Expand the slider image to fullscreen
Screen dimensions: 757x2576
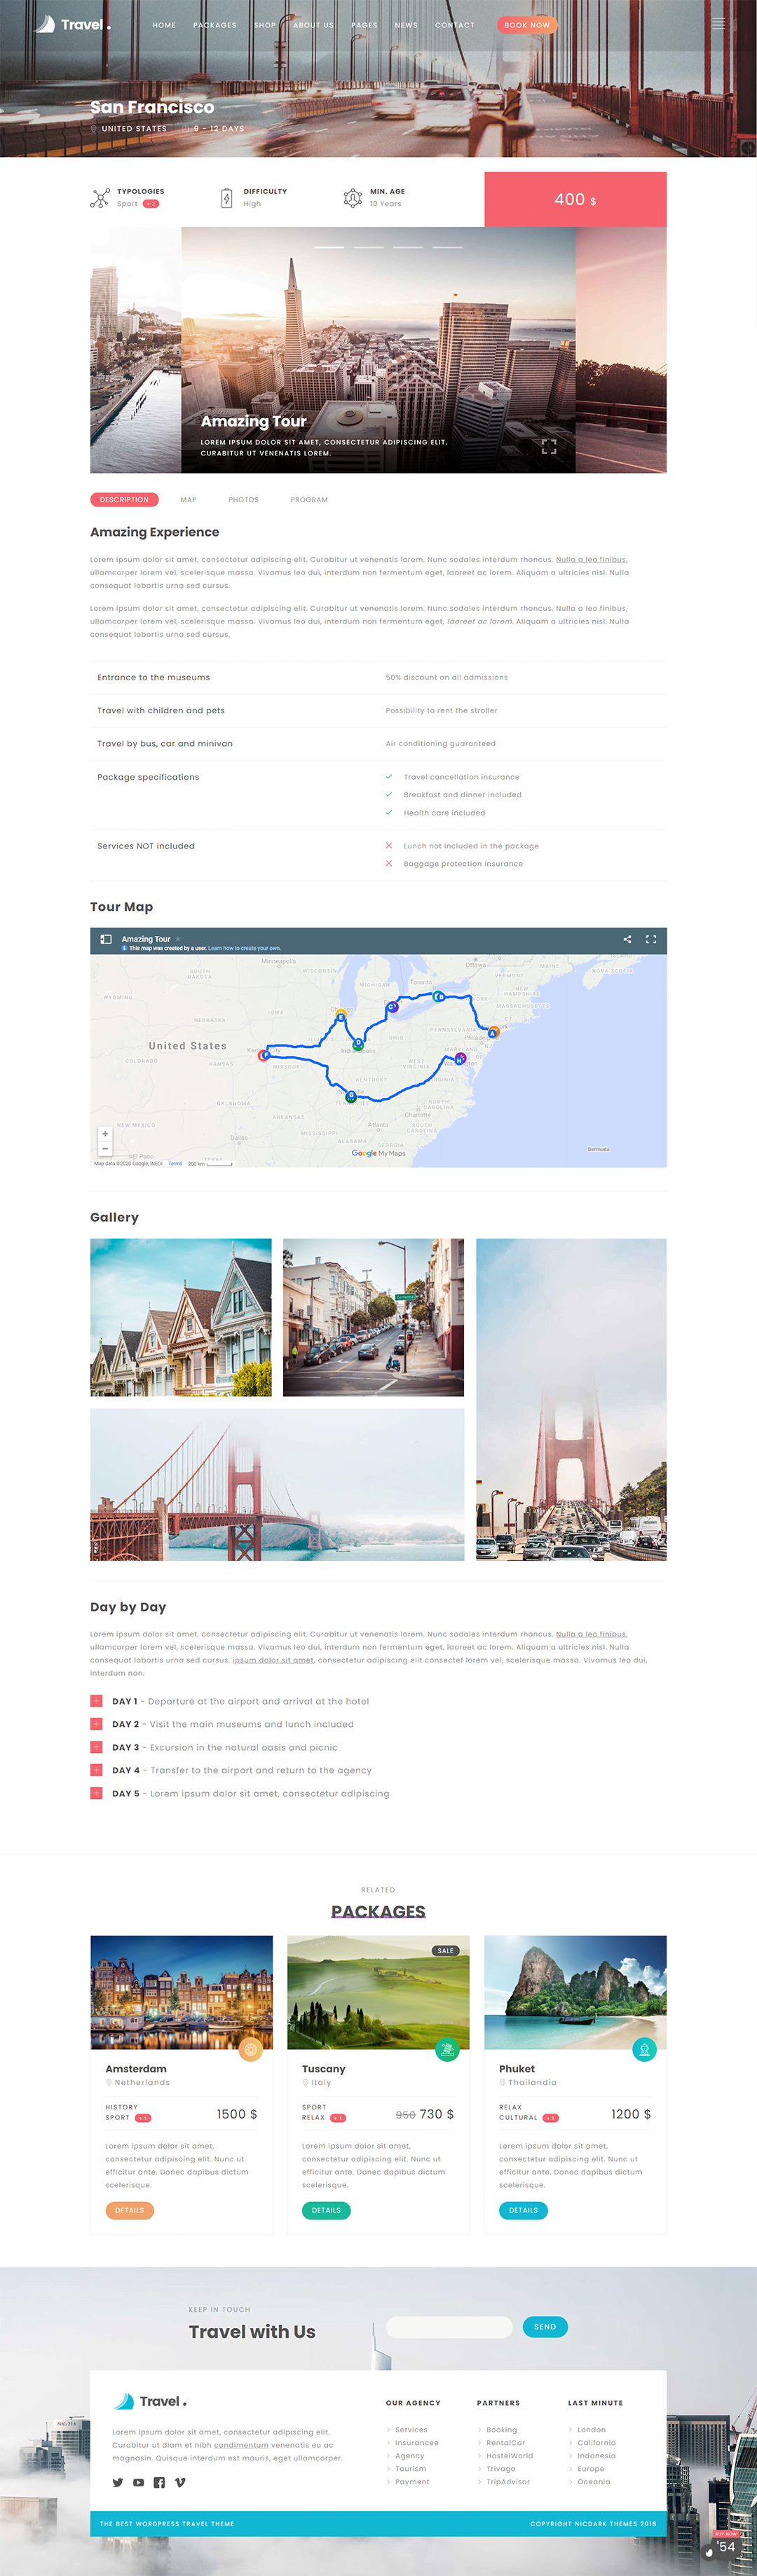(549, 447)
